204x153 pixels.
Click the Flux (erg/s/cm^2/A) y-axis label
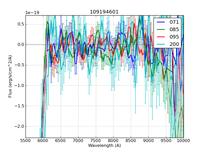(x=10, y=76)
